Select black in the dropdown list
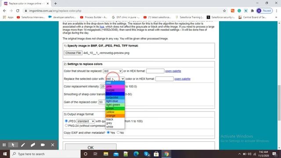This screenshot has width=281, height=158. [115, 119]
